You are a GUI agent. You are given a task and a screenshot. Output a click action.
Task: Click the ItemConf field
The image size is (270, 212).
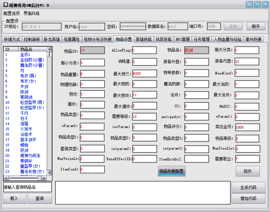point(92,169)
